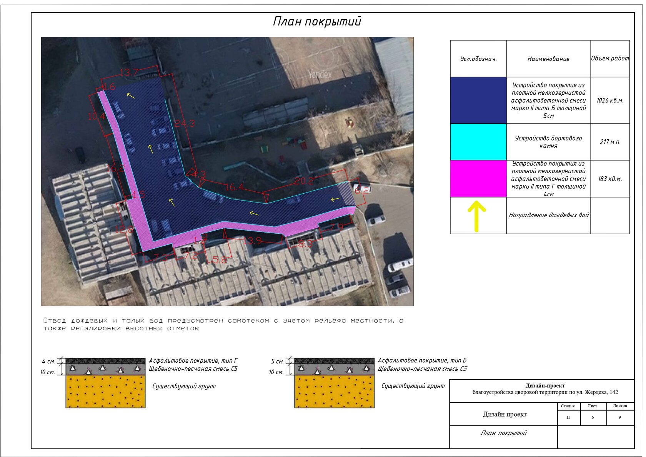Click the total sheets '9' cell
This screenshot has height=457, width=646.
click(x=619, y=417)
